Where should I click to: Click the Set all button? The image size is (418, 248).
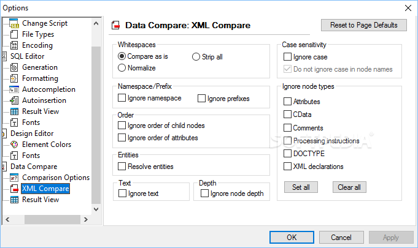[301, 187]
